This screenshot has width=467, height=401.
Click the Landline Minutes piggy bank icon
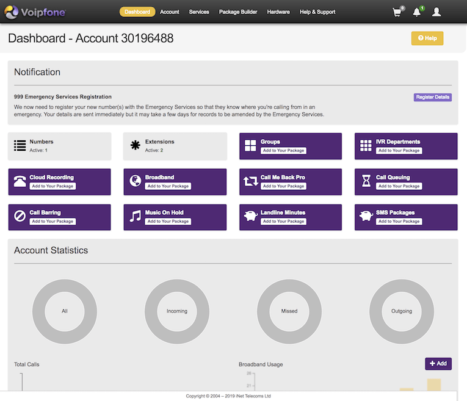tap(250, 216)
